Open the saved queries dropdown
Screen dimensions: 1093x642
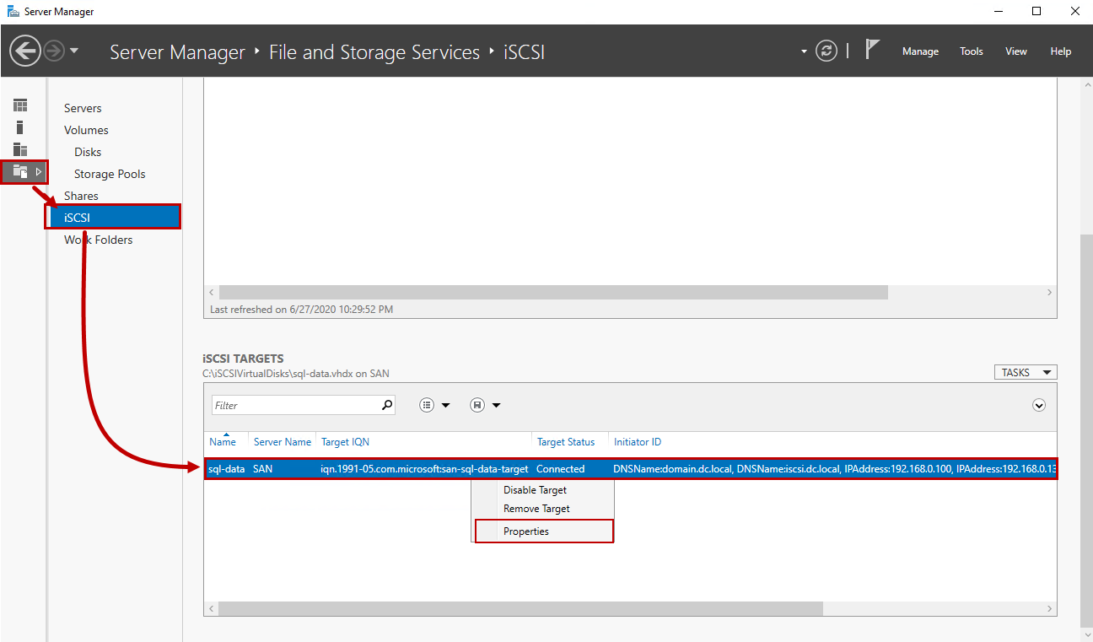pos(485,406)
